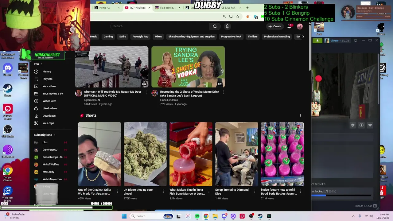Open Steam game info icon

coord(361,125)
